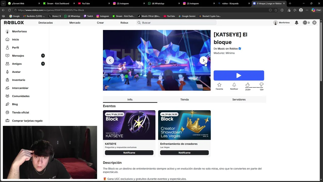Image resolution: width=323 pixels, height=182 pixels.
Task: Open Google Gemini bookmark
Action: coord(187,16)
